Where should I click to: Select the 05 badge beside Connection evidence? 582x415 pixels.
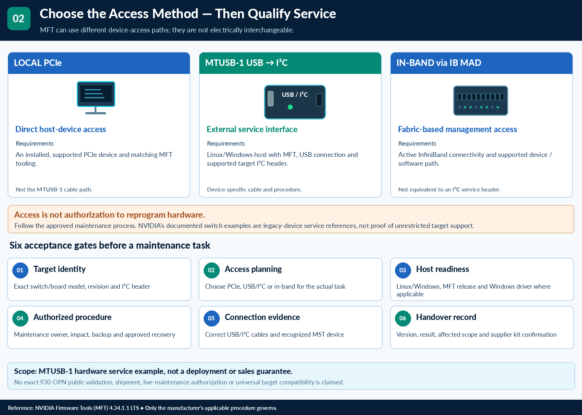coord(212,318)
